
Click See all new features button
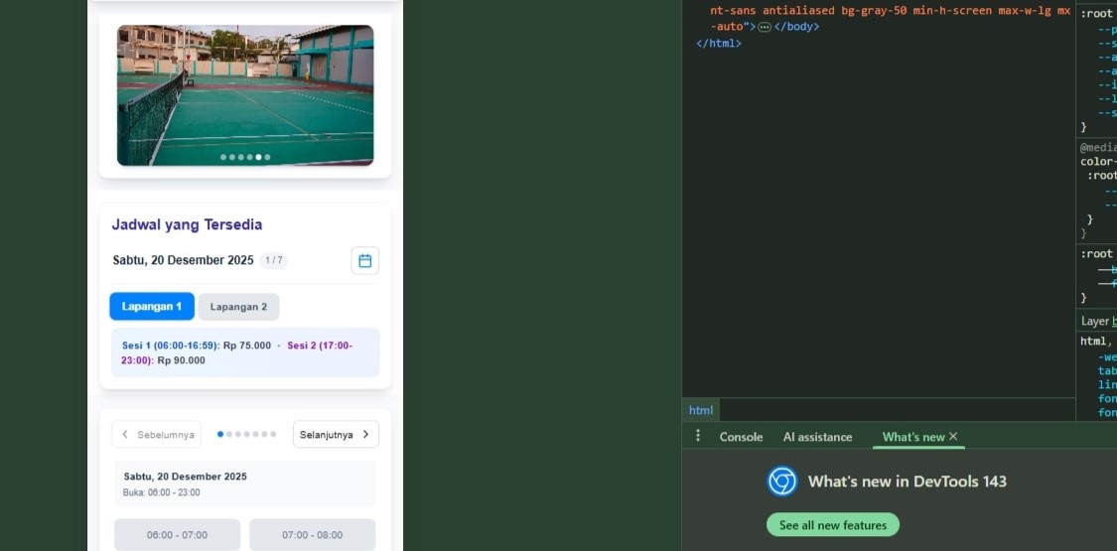(x=833, y=524)
